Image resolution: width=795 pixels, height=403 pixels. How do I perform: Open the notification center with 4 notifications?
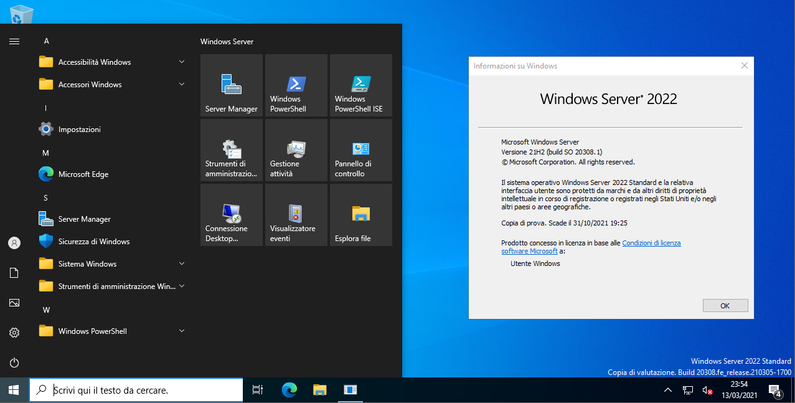775,390
